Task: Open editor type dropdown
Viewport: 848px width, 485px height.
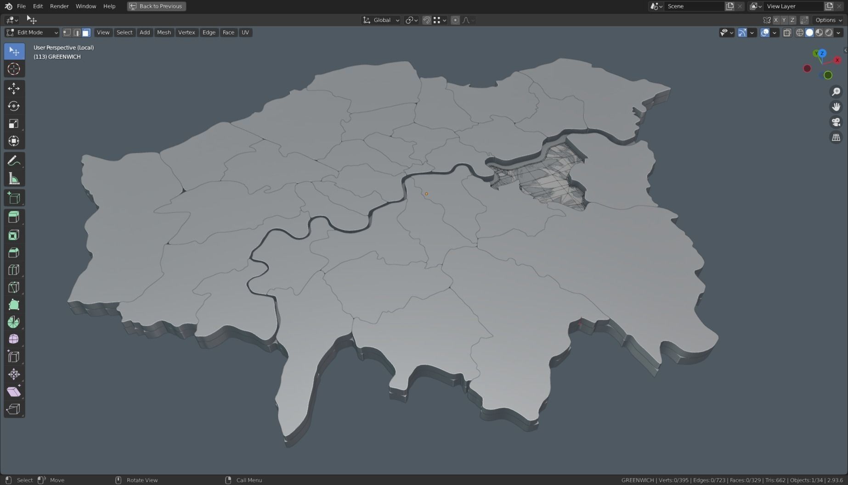Action: pyautogui.click(x=11, y=20)
